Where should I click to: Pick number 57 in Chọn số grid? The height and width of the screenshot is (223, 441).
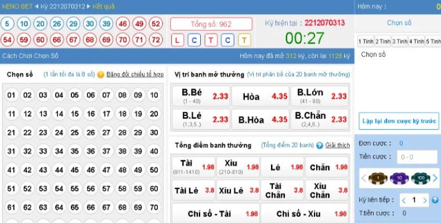coord(106,188)
